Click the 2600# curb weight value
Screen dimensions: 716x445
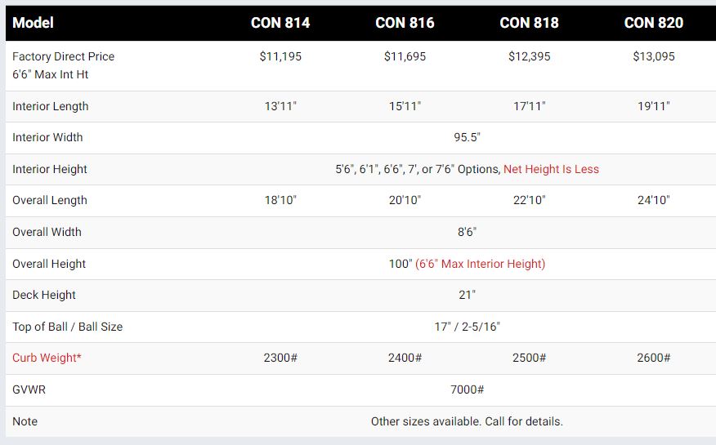pyautogui.click(x=653, y=358)
